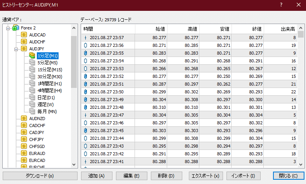Click the 1時間足(H1) database icon
The width and height of the screenshot is (306, 184).
32,83
